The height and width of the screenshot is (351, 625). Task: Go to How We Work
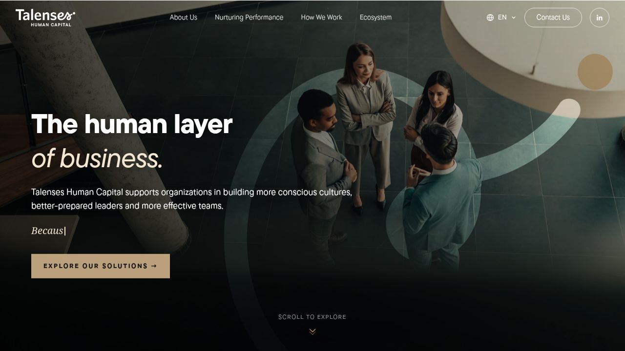point(321,18)
